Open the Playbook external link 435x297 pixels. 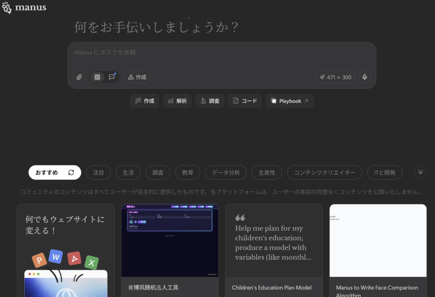290,101
